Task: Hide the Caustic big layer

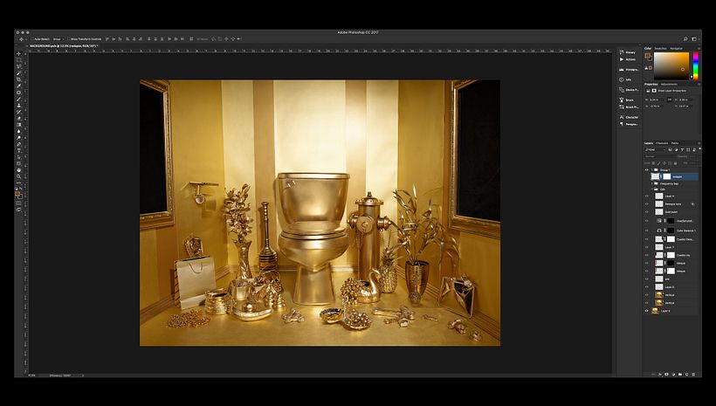Action: pyautogui.click(x=647, y=255)
